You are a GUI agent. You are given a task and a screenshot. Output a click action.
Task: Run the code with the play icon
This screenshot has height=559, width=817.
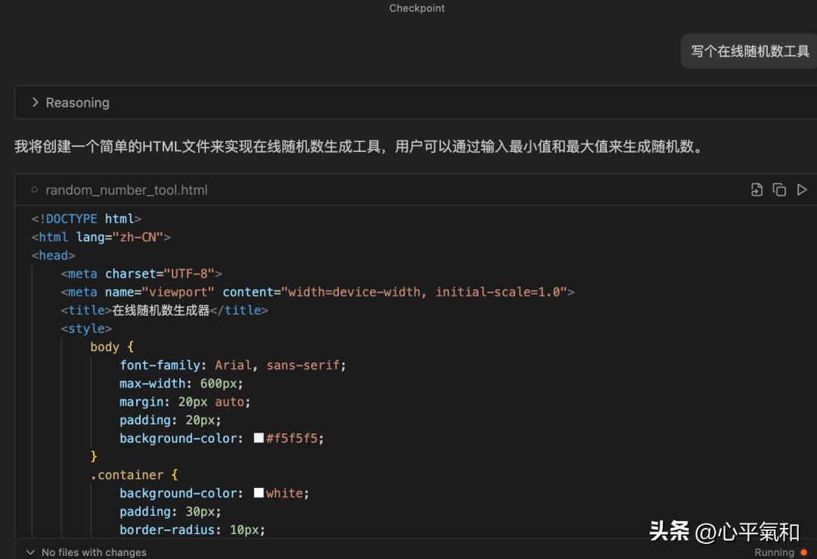[x=802, y=190]
